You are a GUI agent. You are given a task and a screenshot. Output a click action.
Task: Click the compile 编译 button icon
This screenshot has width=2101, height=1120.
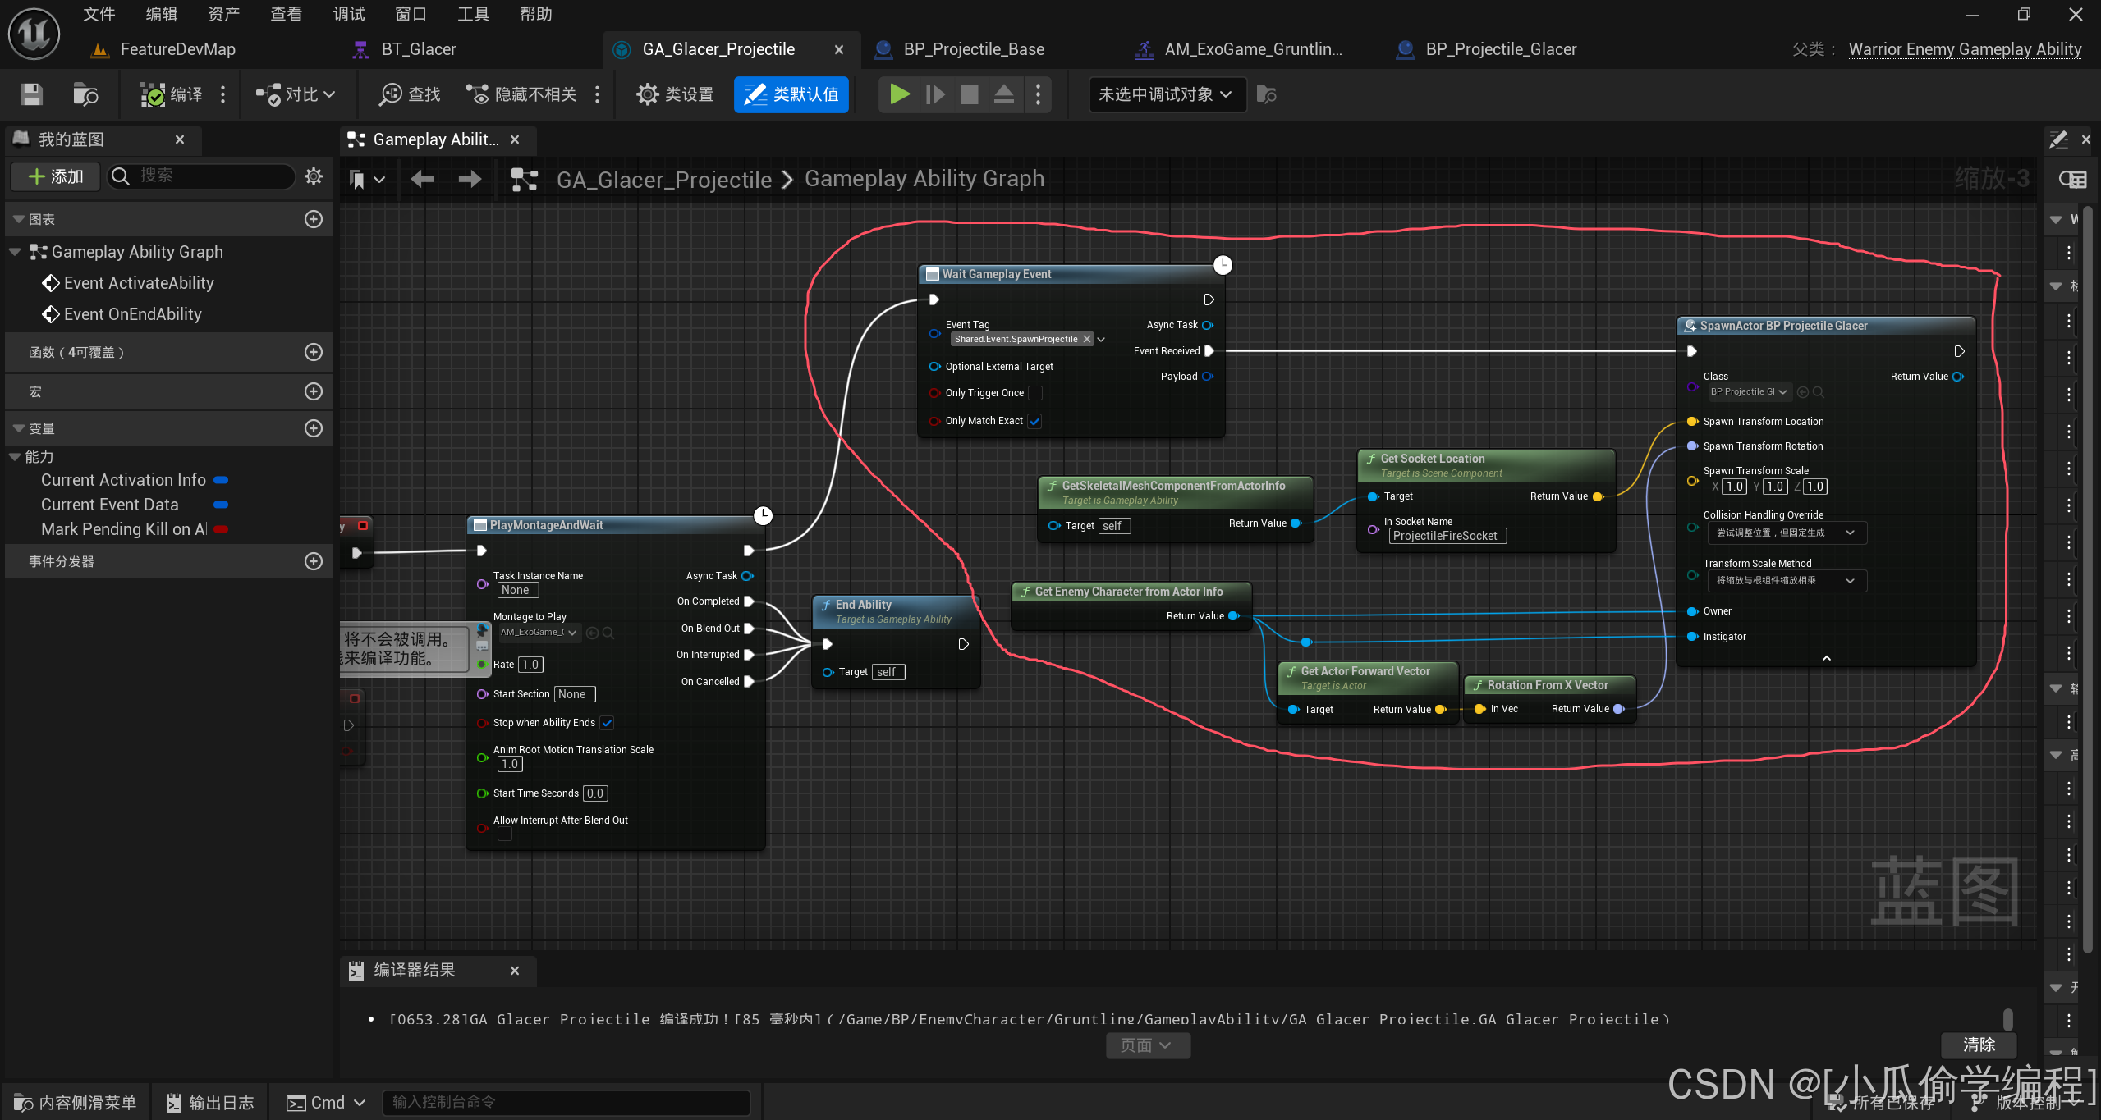pos(154,94)
